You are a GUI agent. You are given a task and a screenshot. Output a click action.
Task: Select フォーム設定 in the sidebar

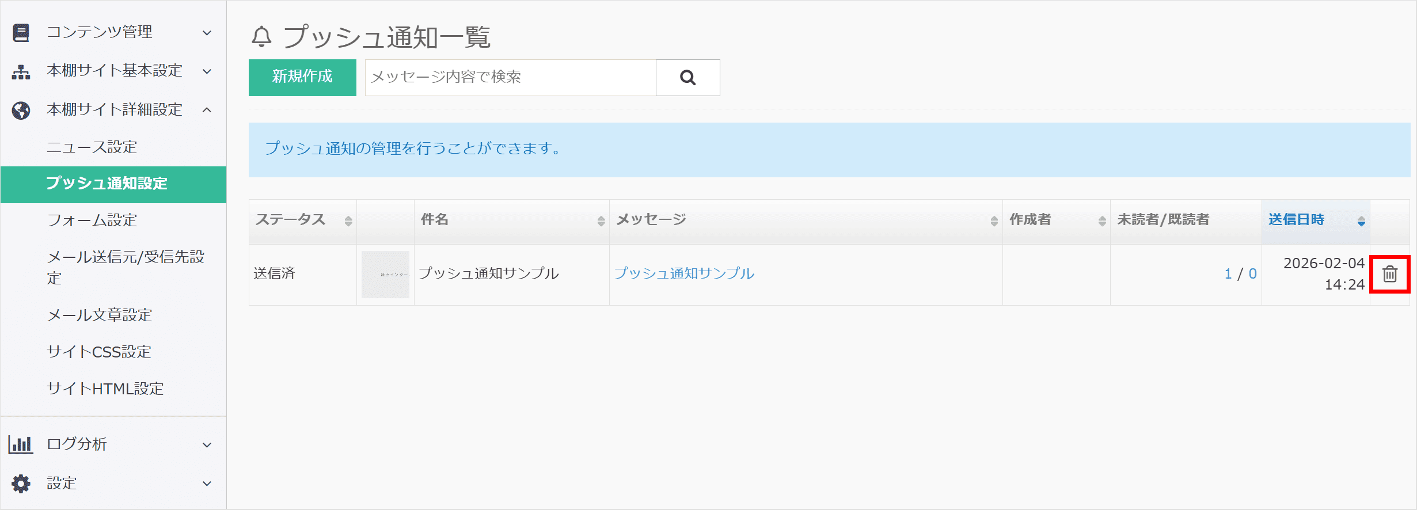[x=92, y=220]
